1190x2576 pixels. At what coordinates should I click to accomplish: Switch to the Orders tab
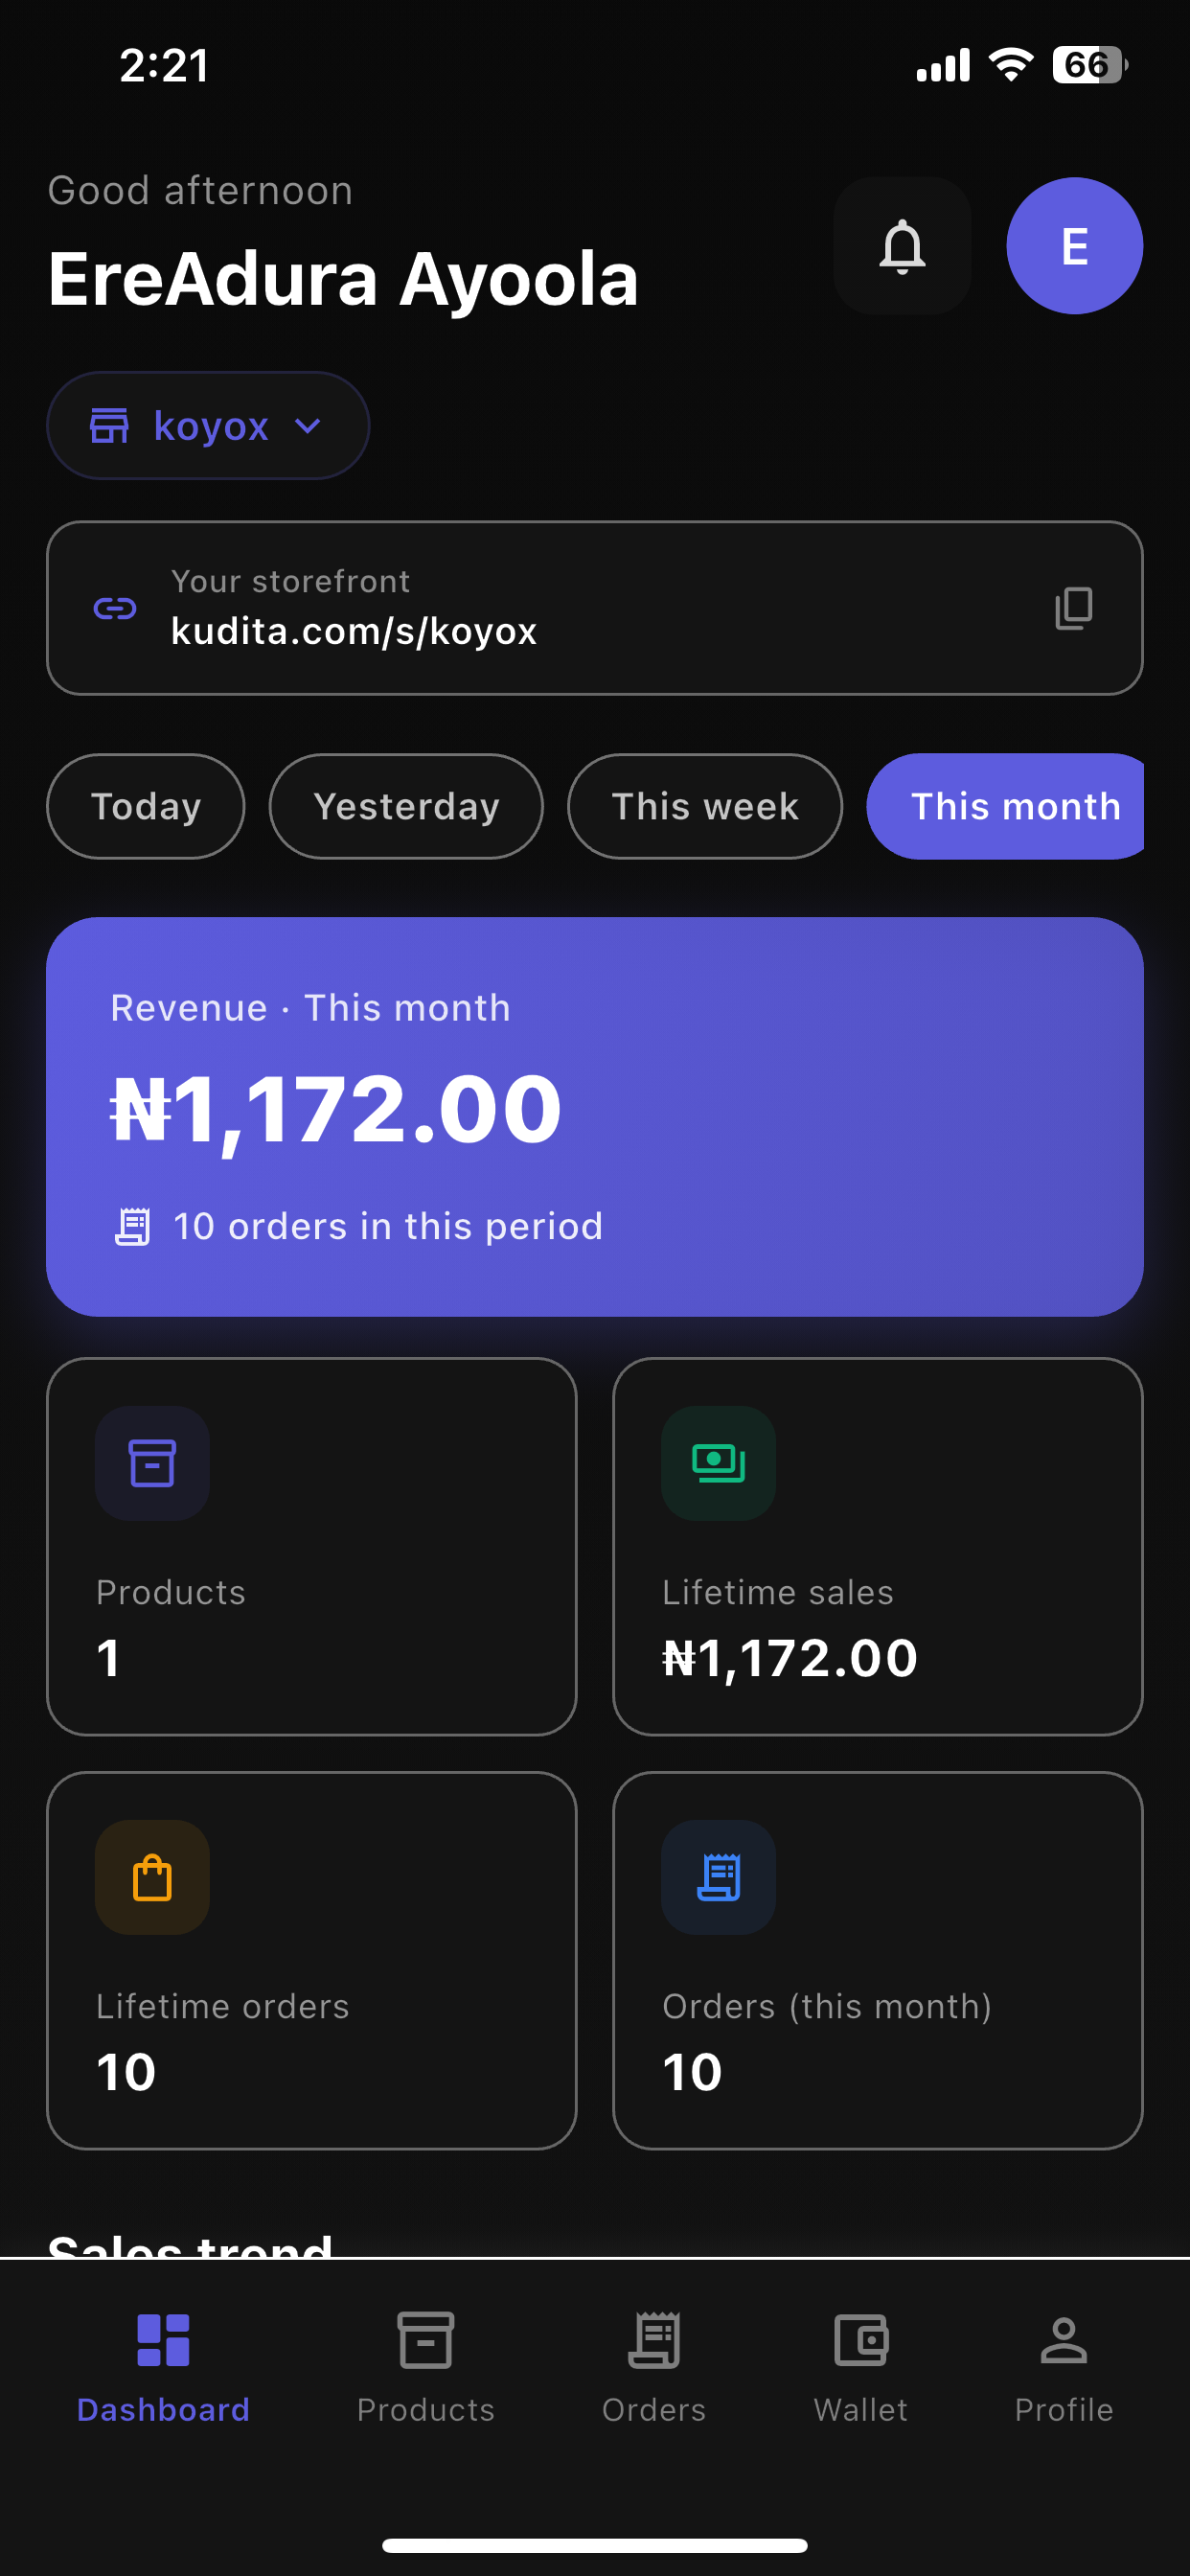[x=654, y=2367]
